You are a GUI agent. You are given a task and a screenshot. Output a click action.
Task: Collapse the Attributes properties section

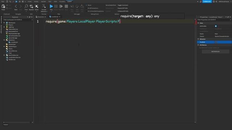[198, 45]
